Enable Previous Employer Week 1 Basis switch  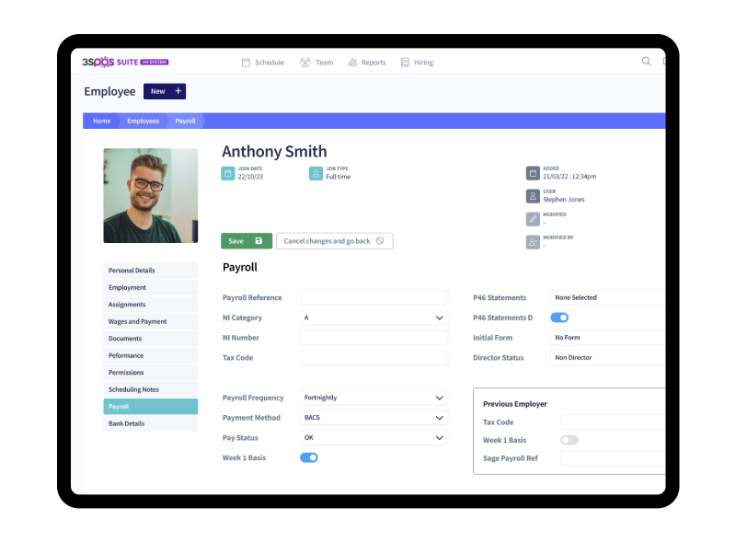tap(569, 440)
